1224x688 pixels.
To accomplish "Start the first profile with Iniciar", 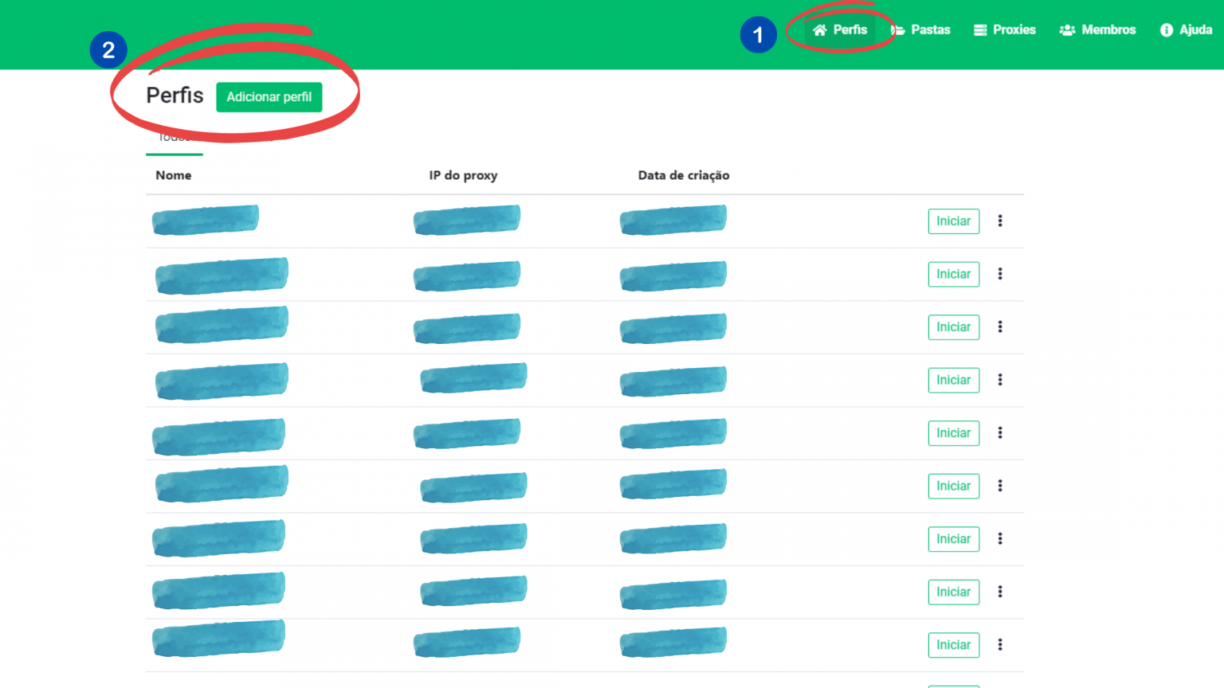I will point(954,221).
